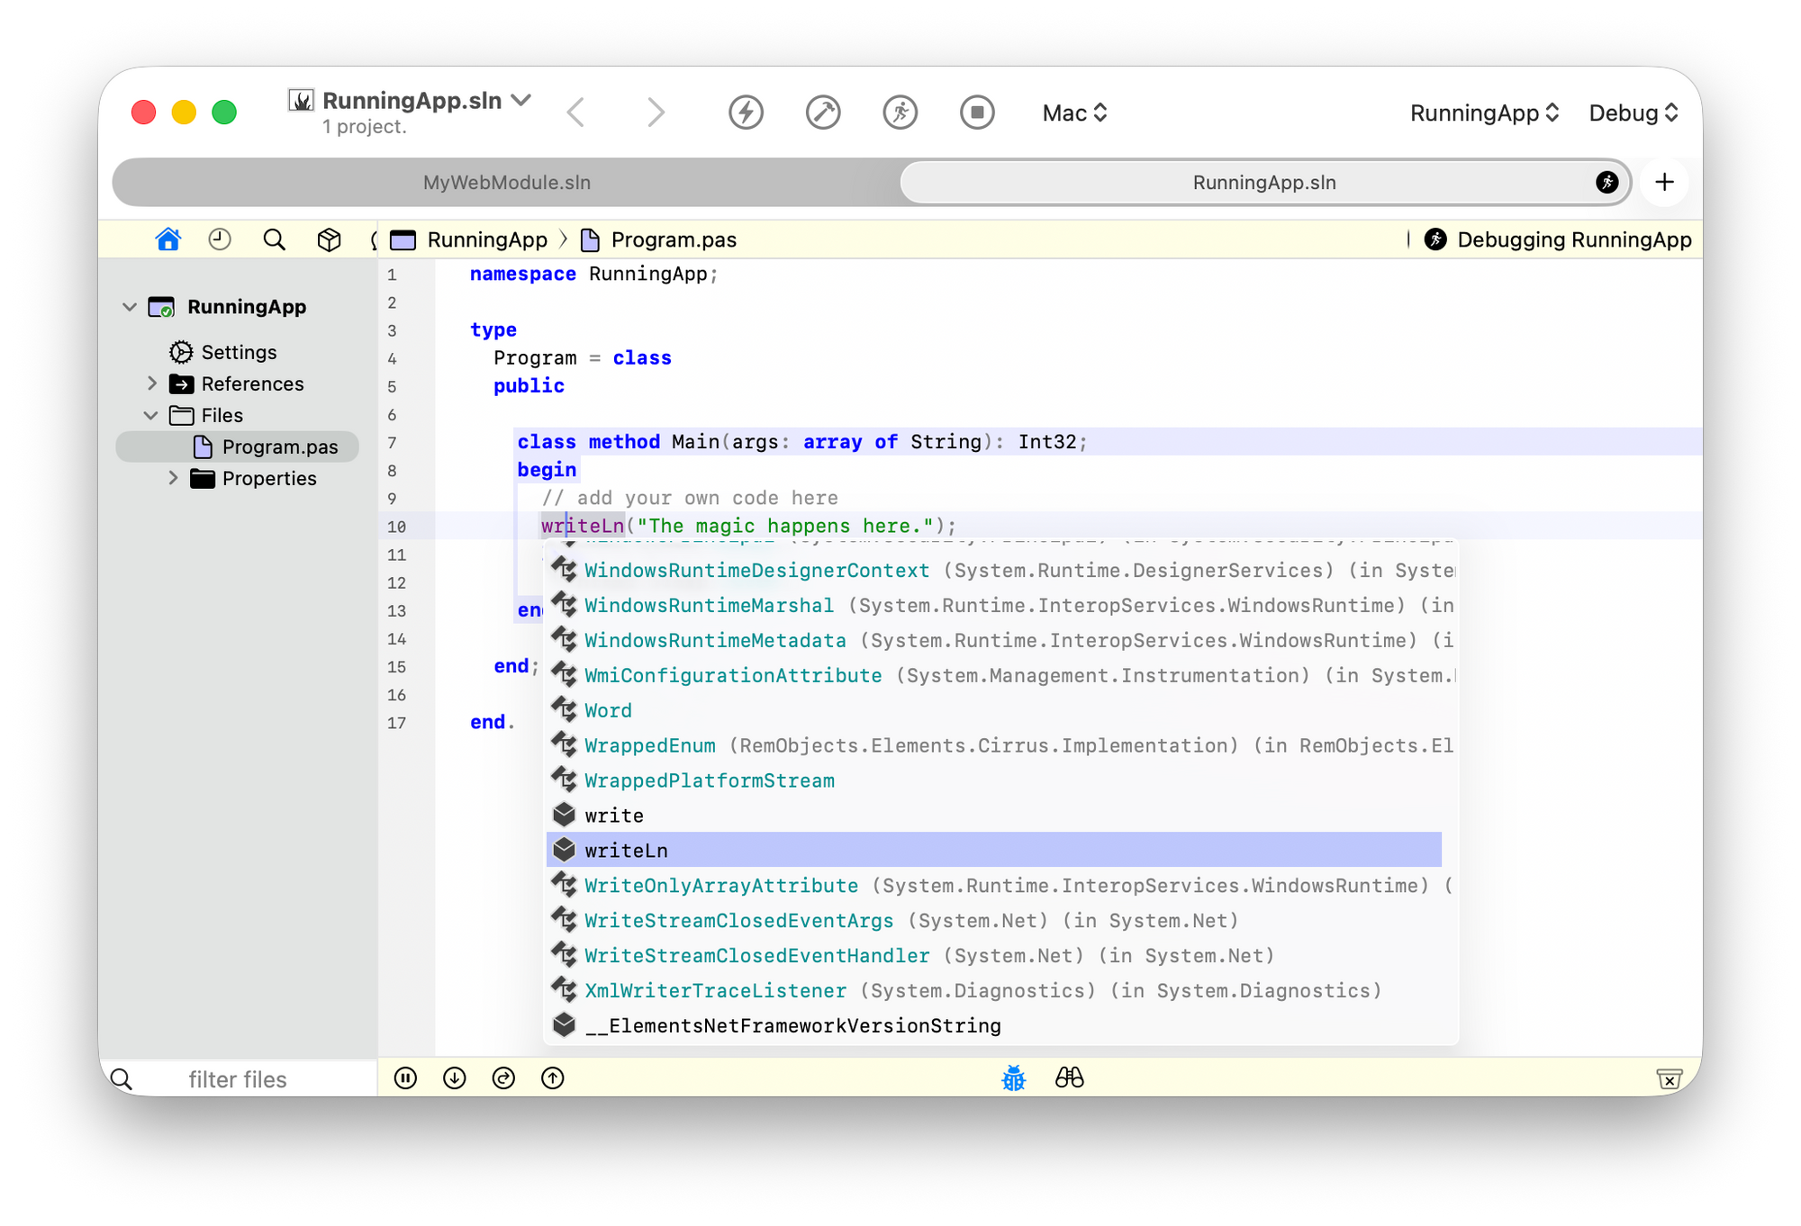Viewport: 1801px width, 1226px height.
Task: Click the binoculars watch icon
Action: 1070,1077
